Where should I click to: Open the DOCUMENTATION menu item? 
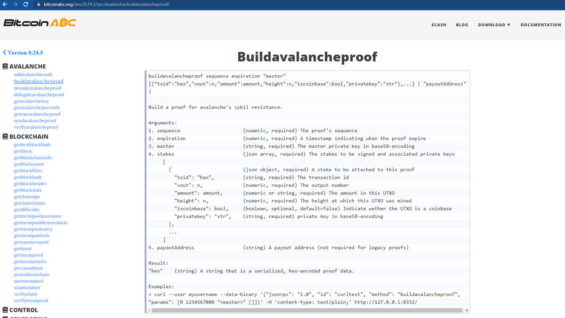[x=541, y=25]
